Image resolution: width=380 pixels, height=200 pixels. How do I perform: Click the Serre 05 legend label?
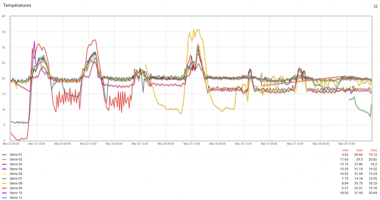16,174
